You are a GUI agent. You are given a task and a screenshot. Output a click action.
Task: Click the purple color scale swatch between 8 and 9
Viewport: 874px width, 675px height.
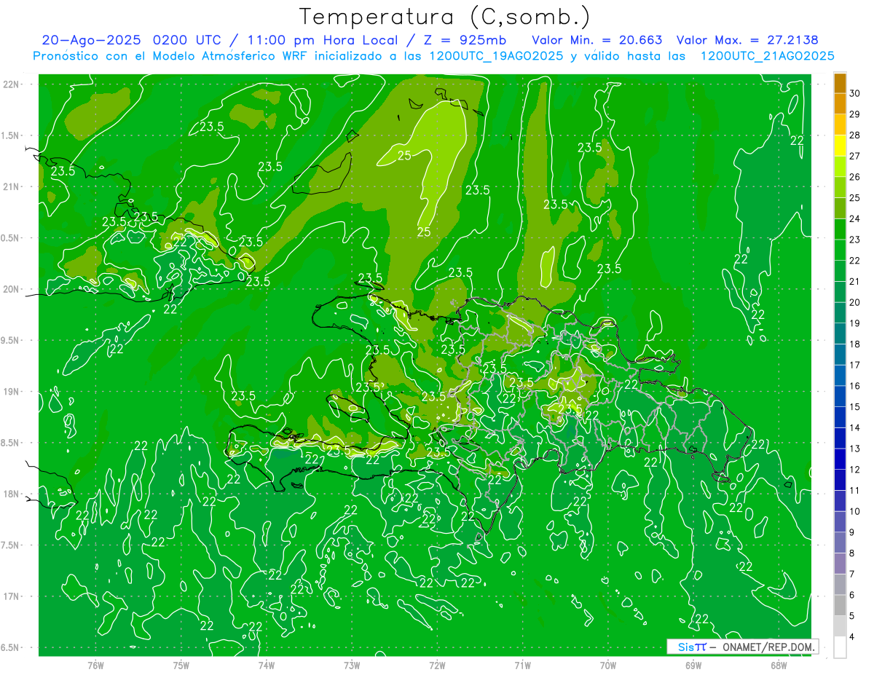tap(840, 542)
